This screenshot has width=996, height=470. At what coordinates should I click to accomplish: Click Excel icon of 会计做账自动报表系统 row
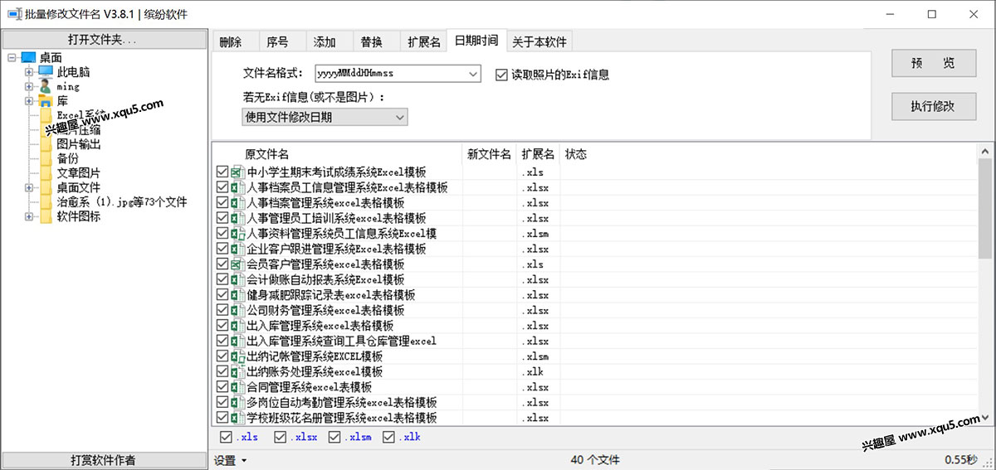[x=237, y=280]
